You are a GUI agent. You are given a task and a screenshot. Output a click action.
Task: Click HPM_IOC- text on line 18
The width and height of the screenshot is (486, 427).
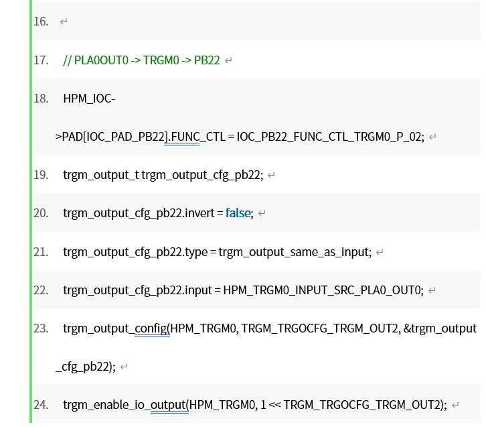(89, 99)
